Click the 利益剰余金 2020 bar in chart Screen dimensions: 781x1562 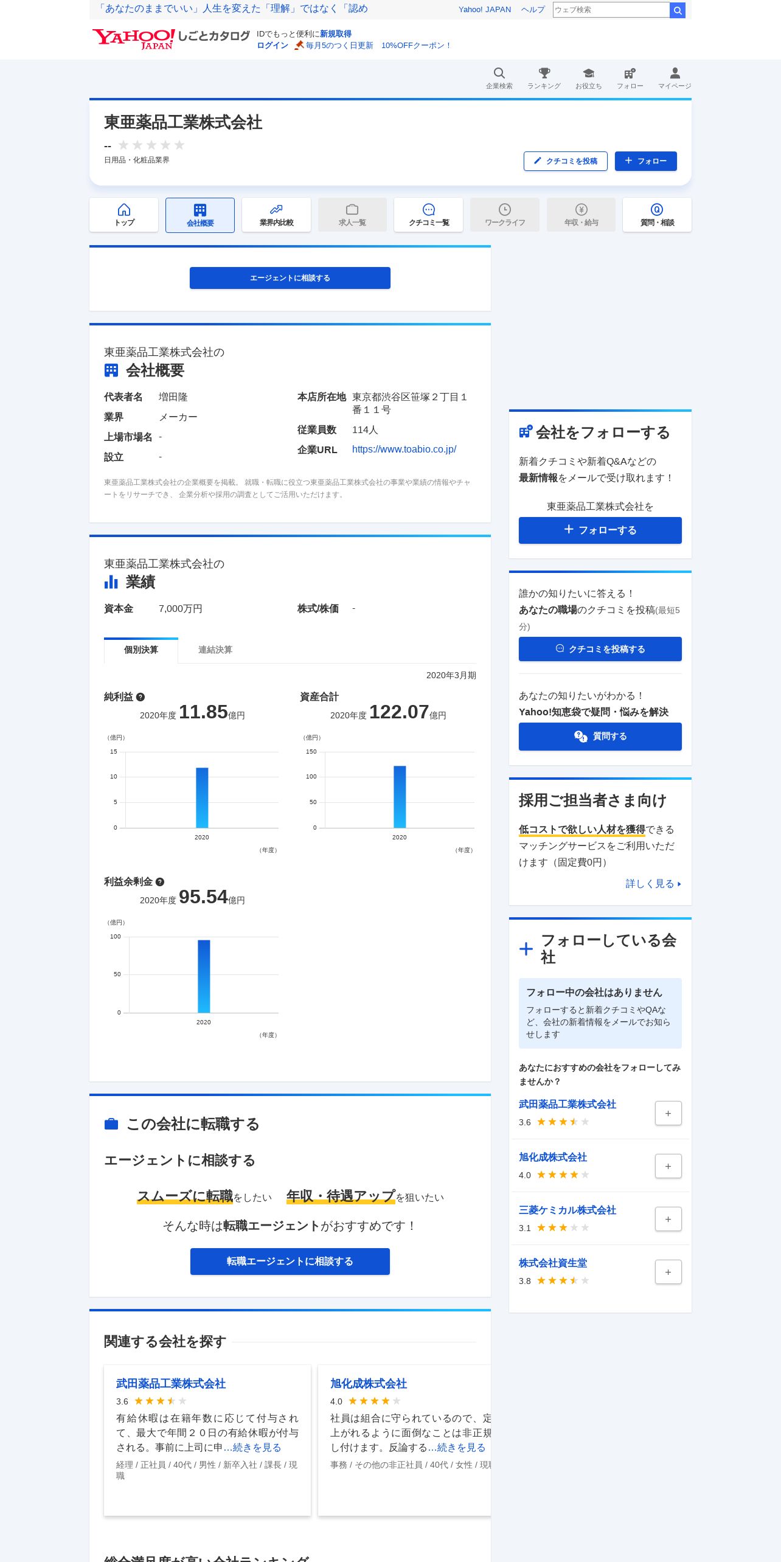(x=204, y=976)
